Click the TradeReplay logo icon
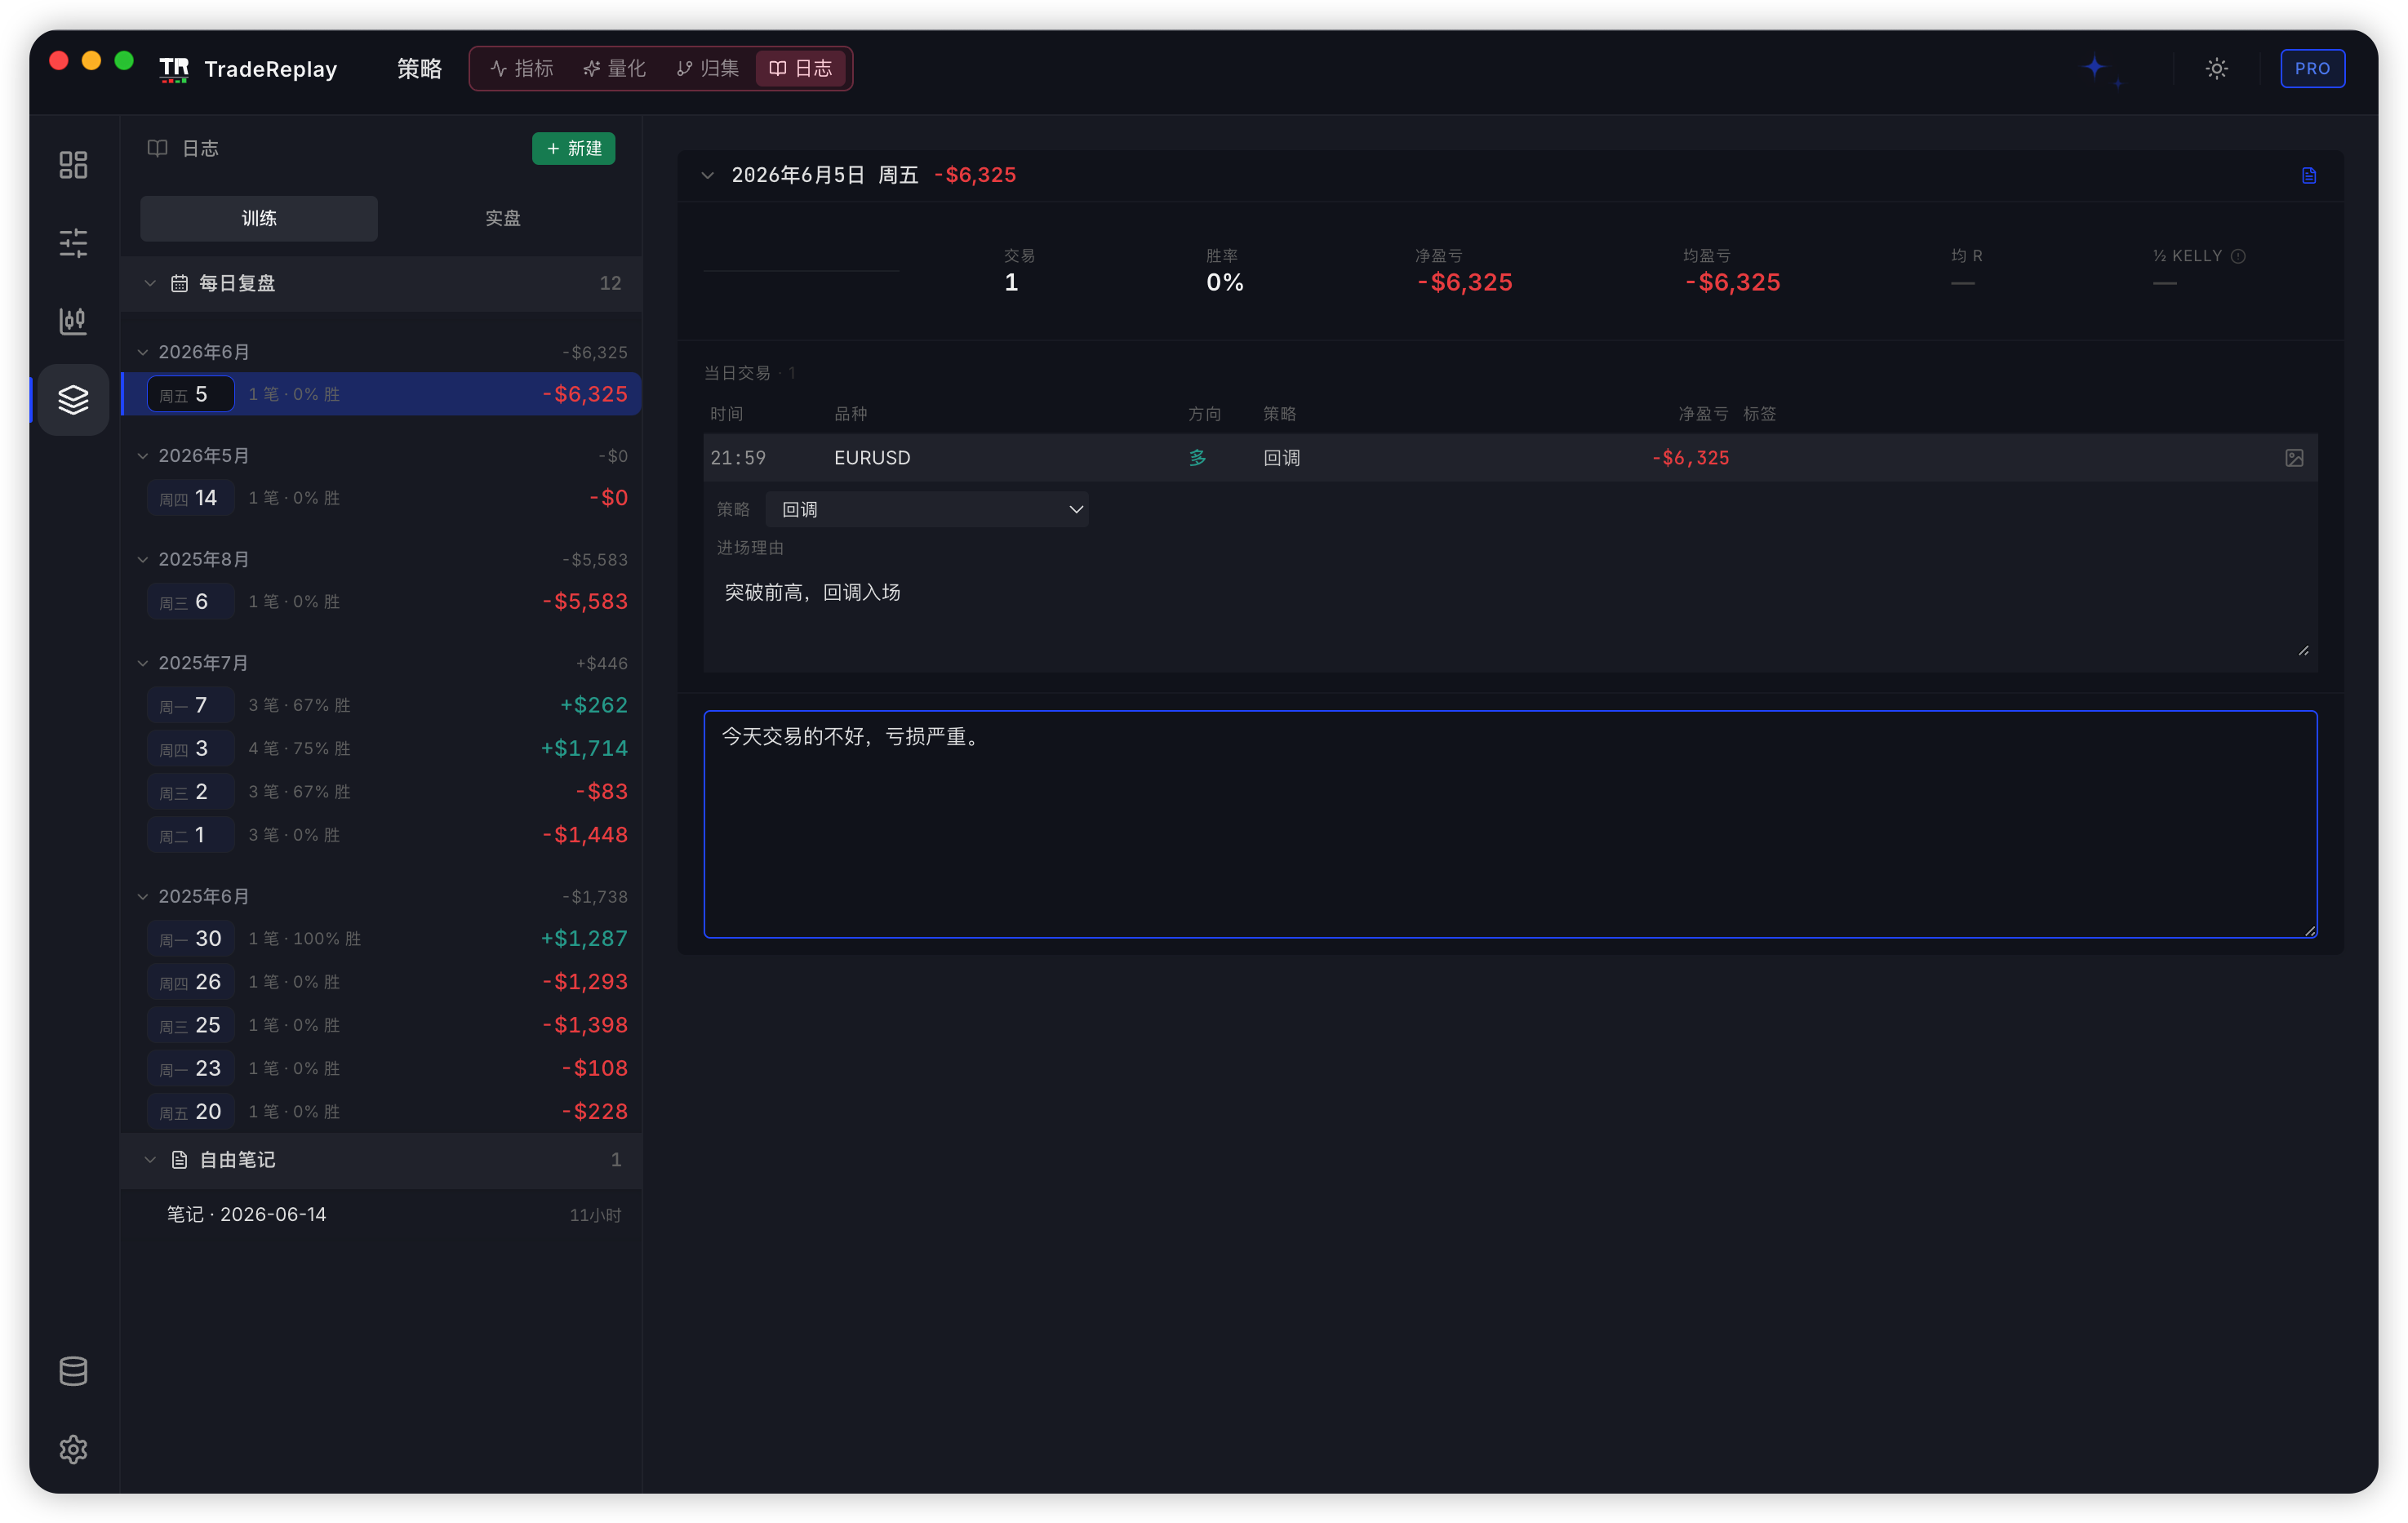This screenshot has width=2408, height=1523. [174, 69]
